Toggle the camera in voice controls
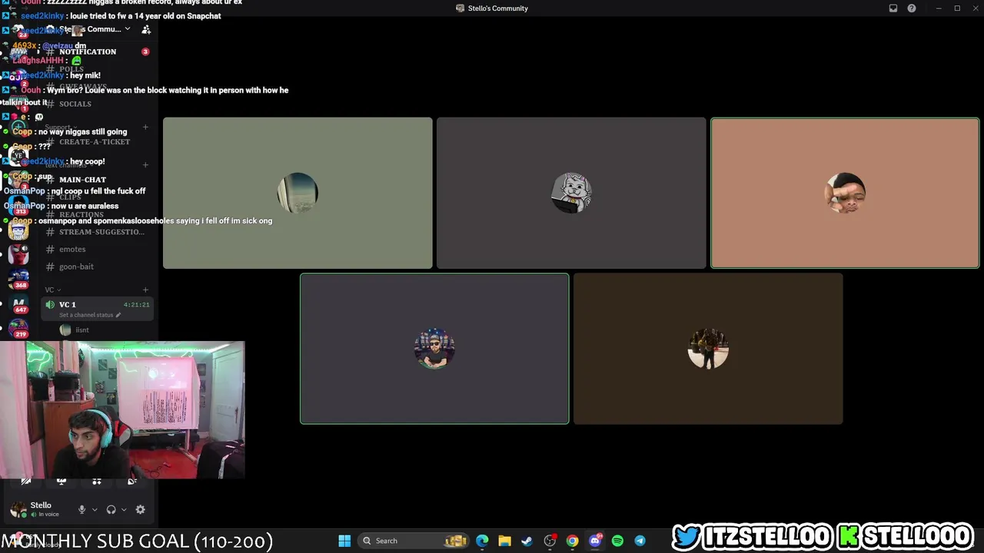 (26, 482)
